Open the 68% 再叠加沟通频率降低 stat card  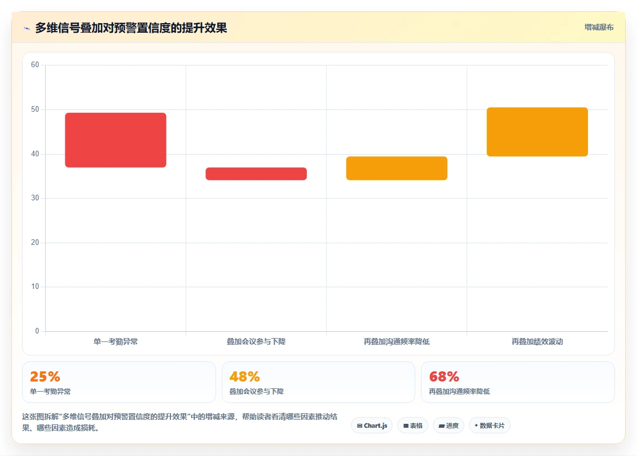coord(518,382)
